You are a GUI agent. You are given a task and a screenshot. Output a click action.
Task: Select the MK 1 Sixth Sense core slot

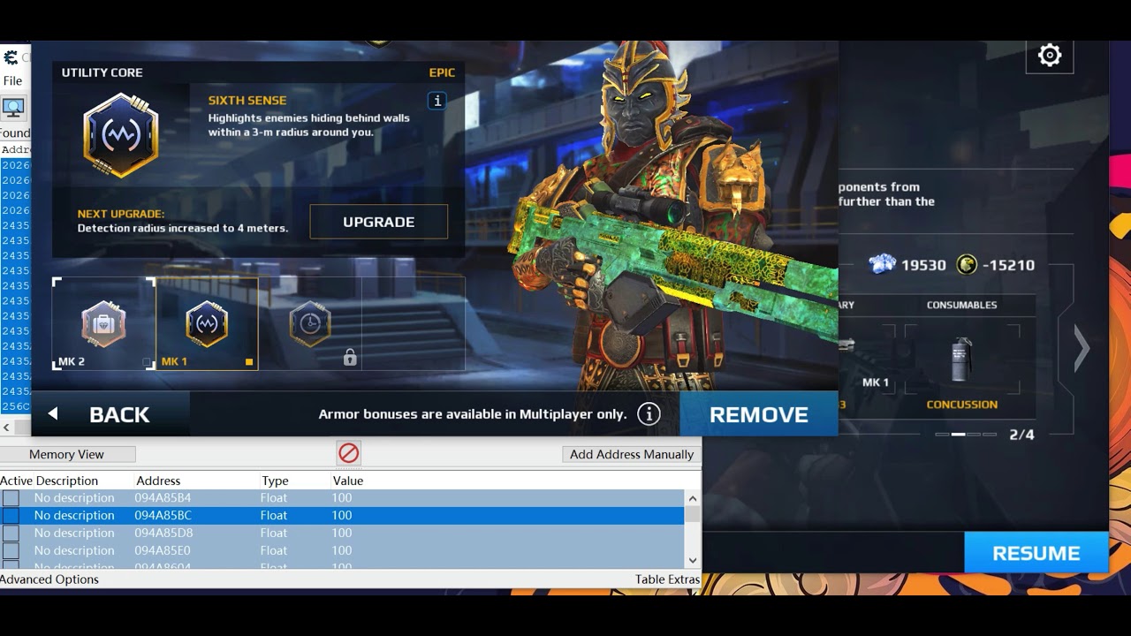tap(207, 323)
